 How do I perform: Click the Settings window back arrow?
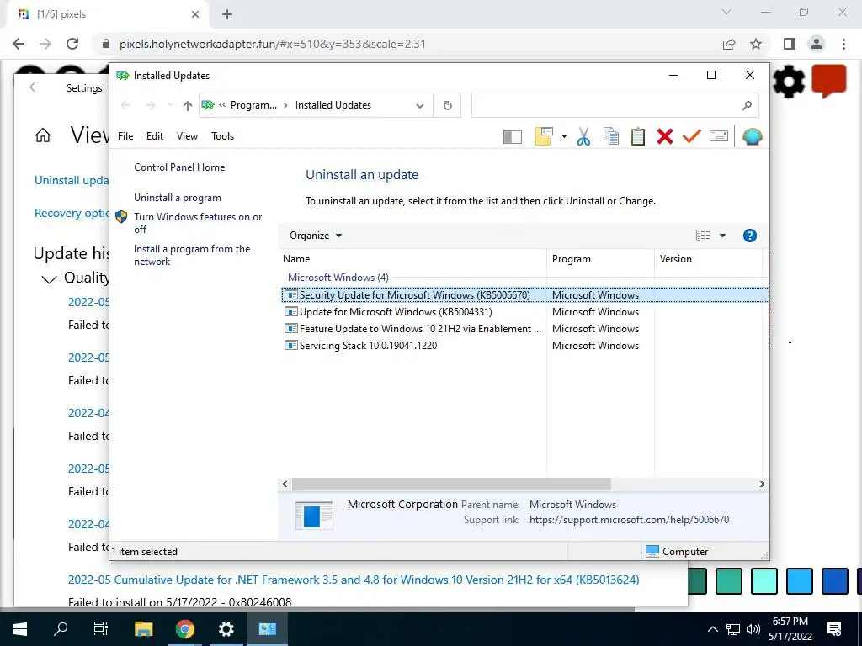[x=35, y=87]
